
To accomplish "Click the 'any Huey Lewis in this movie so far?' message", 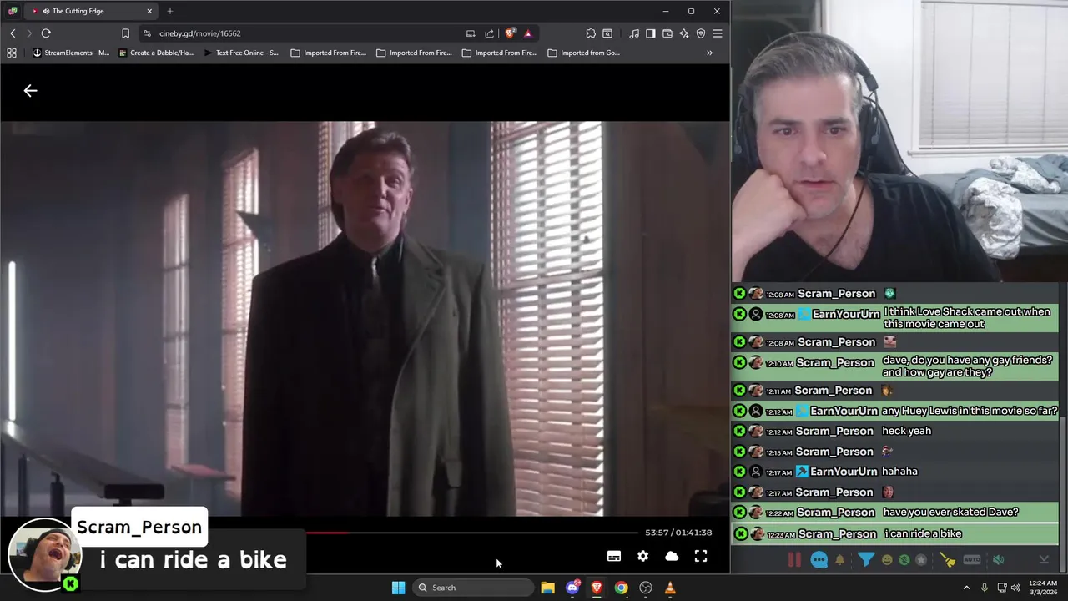I will click(x=970, y=411).
